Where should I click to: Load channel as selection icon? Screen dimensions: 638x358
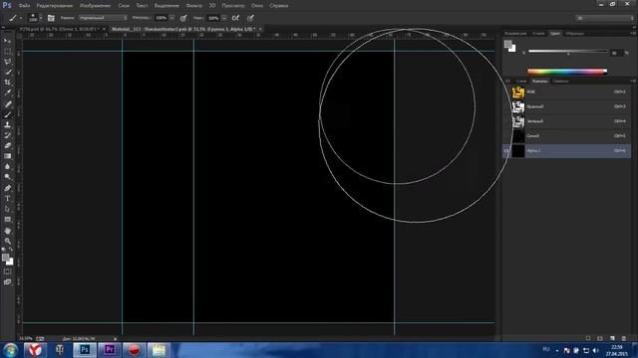pos(588,338)
